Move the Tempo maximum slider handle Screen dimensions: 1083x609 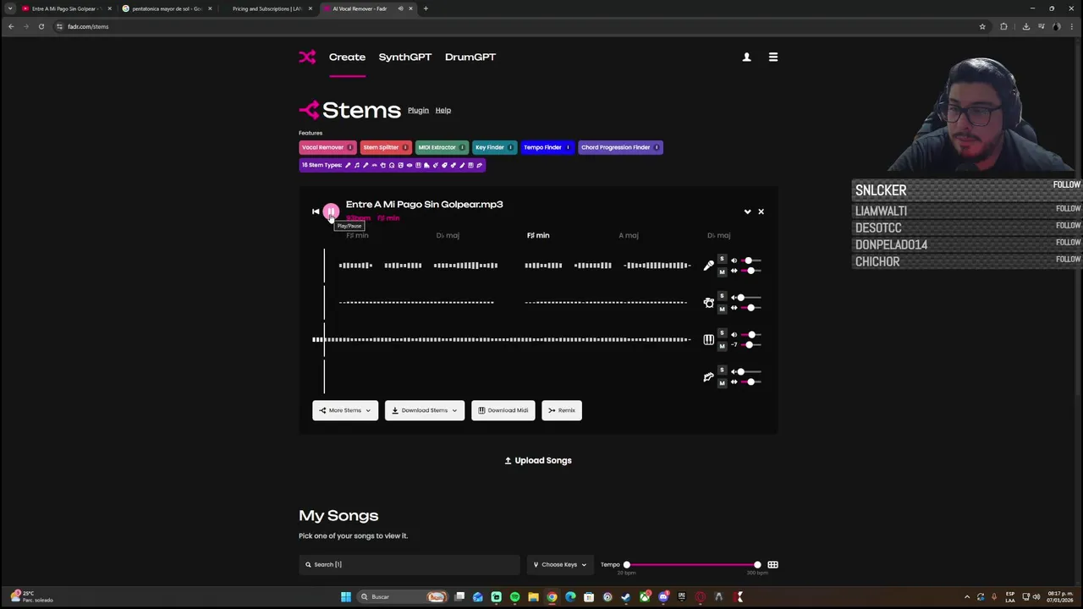click(x=757, y=564)
